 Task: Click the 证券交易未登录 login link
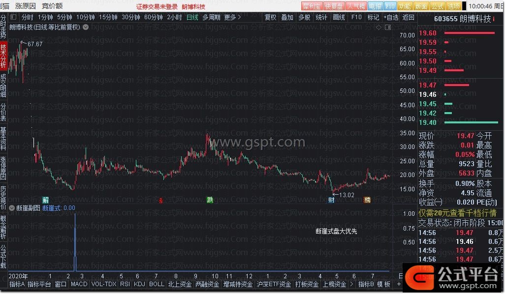point(157,7)
